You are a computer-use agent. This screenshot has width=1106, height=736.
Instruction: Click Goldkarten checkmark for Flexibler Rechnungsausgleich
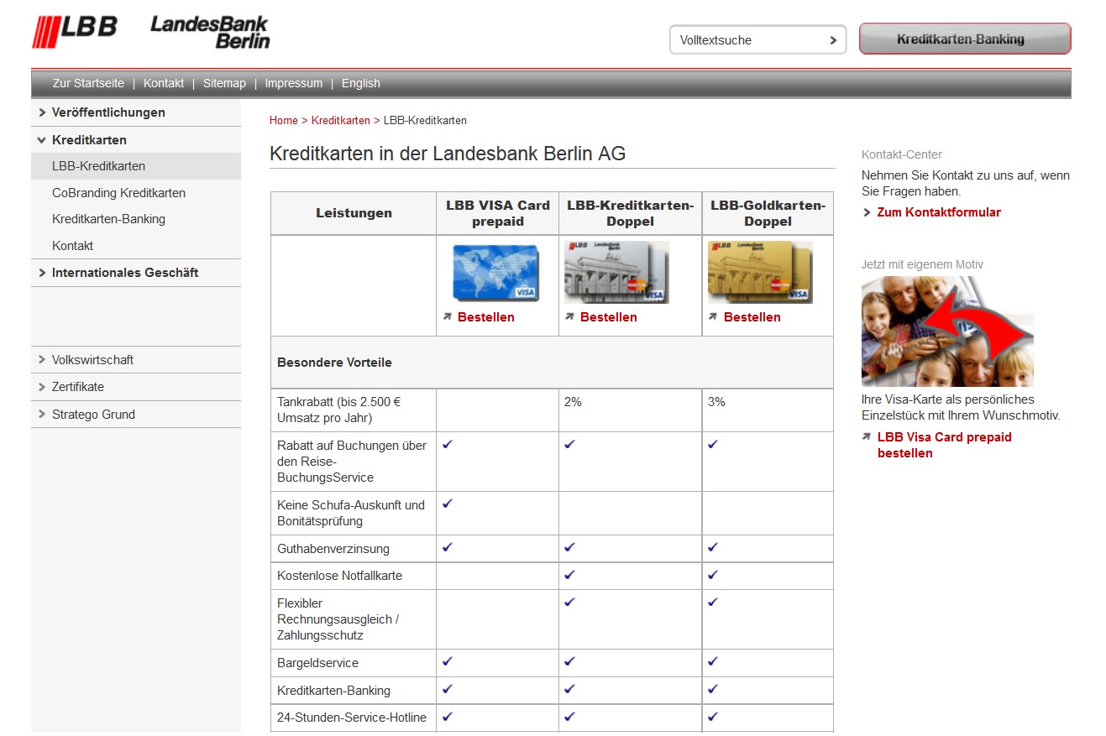[x=713, y=602]
